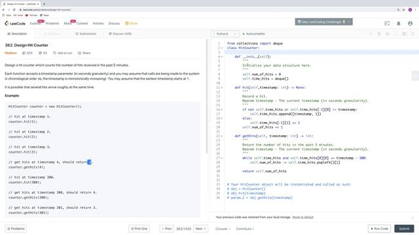Open editor settings gear icon
The width and height of the screenshot is (419, 235).
pos(404,34)
